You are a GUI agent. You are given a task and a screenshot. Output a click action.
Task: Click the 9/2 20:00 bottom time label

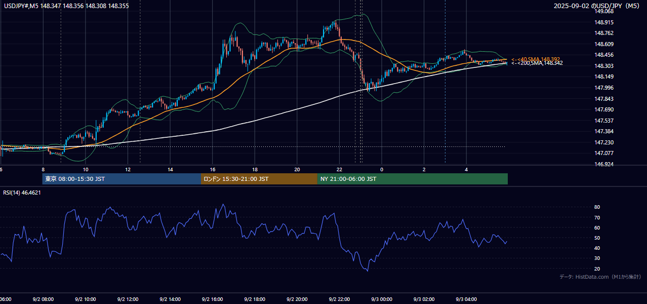pos(297,299)
